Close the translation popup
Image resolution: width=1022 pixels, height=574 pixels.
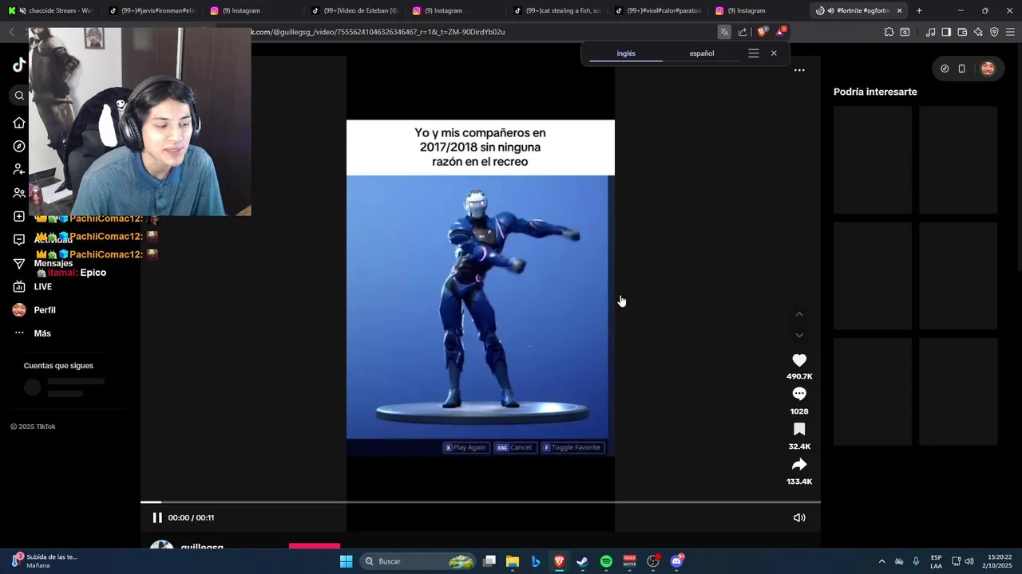[774, 53]
